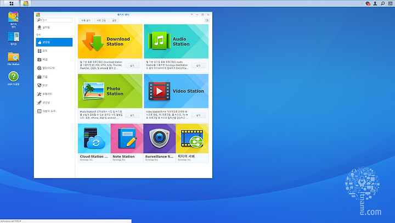Viewport: 395px width, 223px height.
Task: Click the top bar search magnifier icon
Action: click(383, 3)
